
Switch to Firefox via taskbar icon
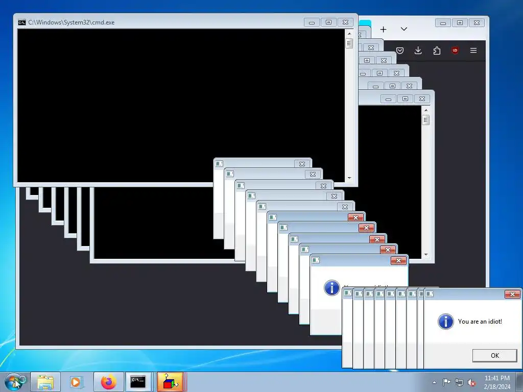click(x=108, y=382)
